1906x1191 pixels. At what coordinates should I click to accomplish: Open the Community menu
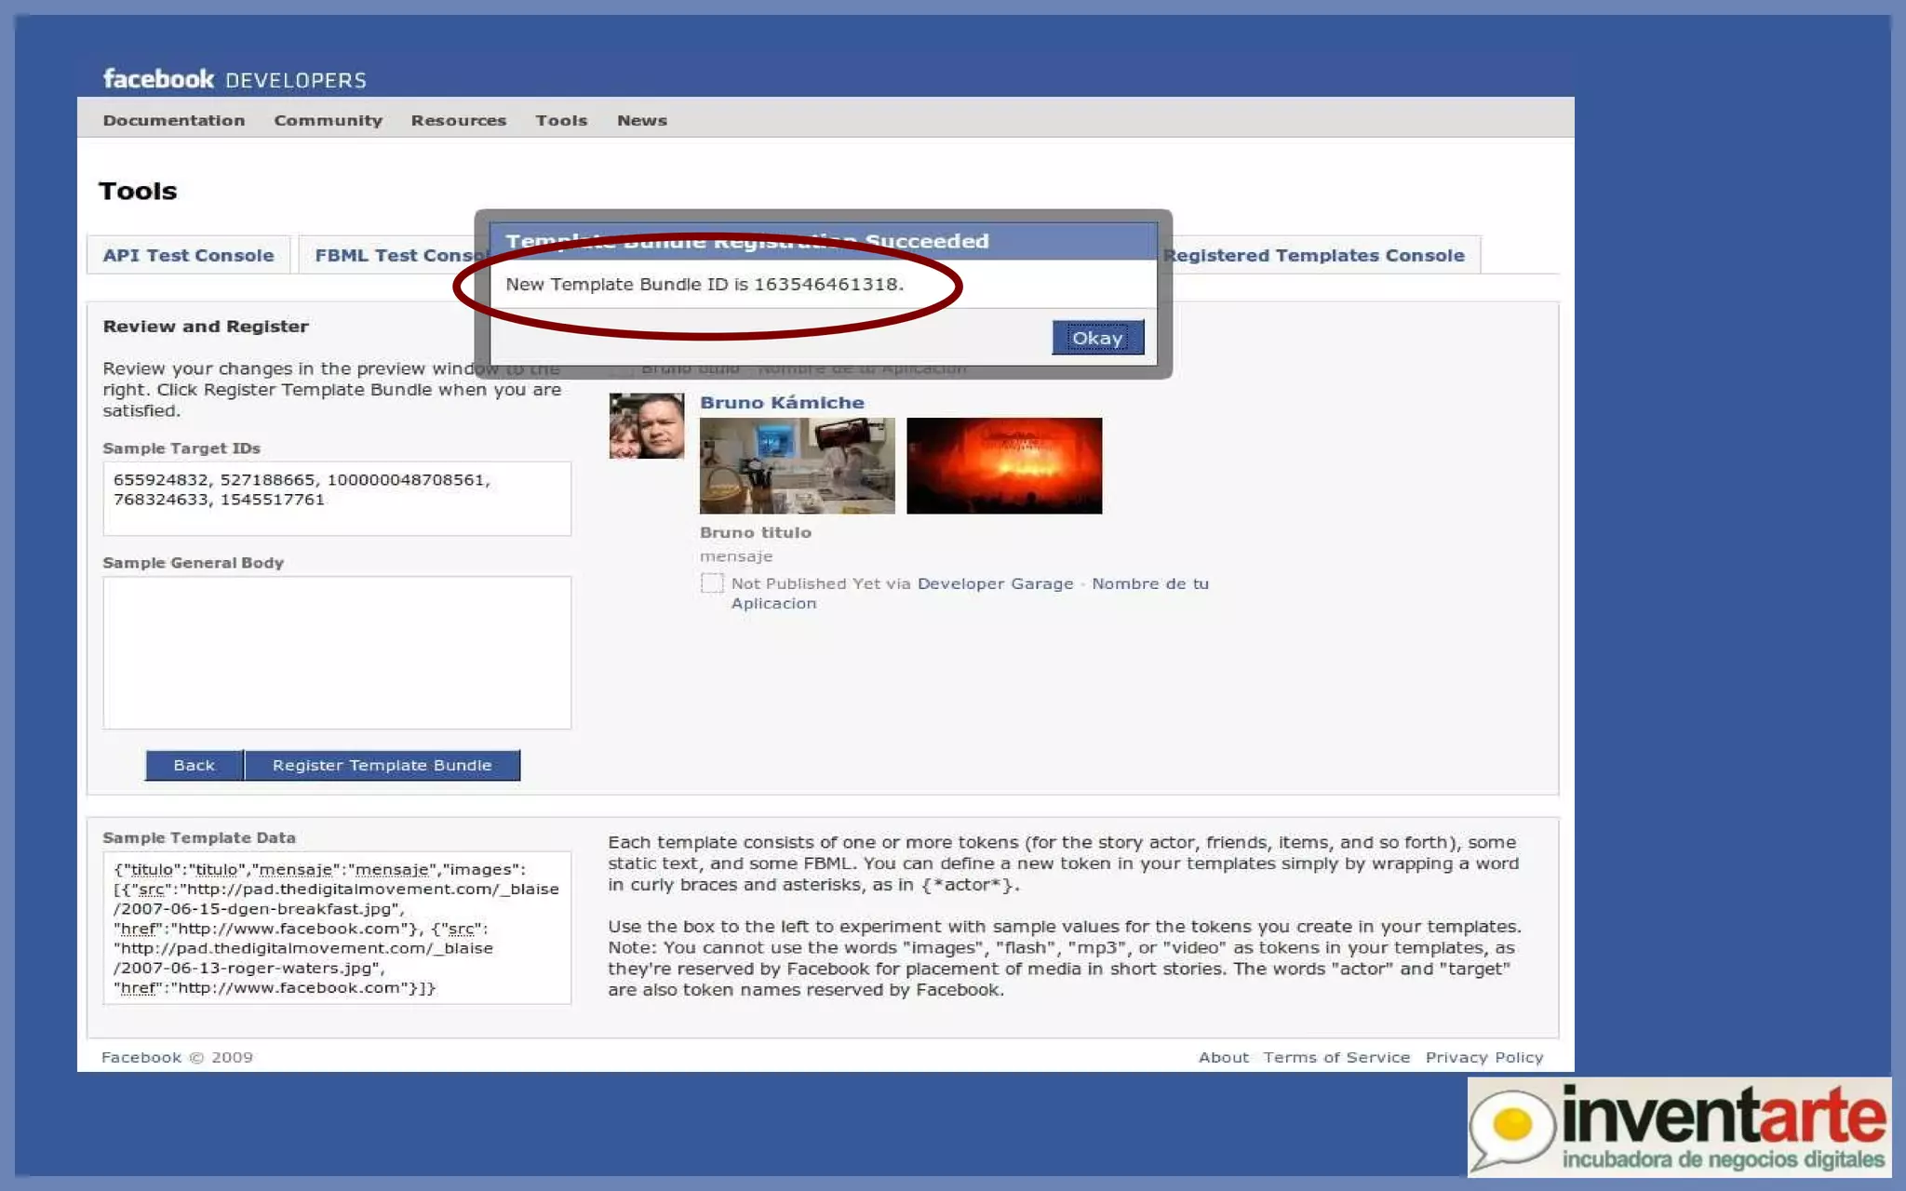pos(328,120)
